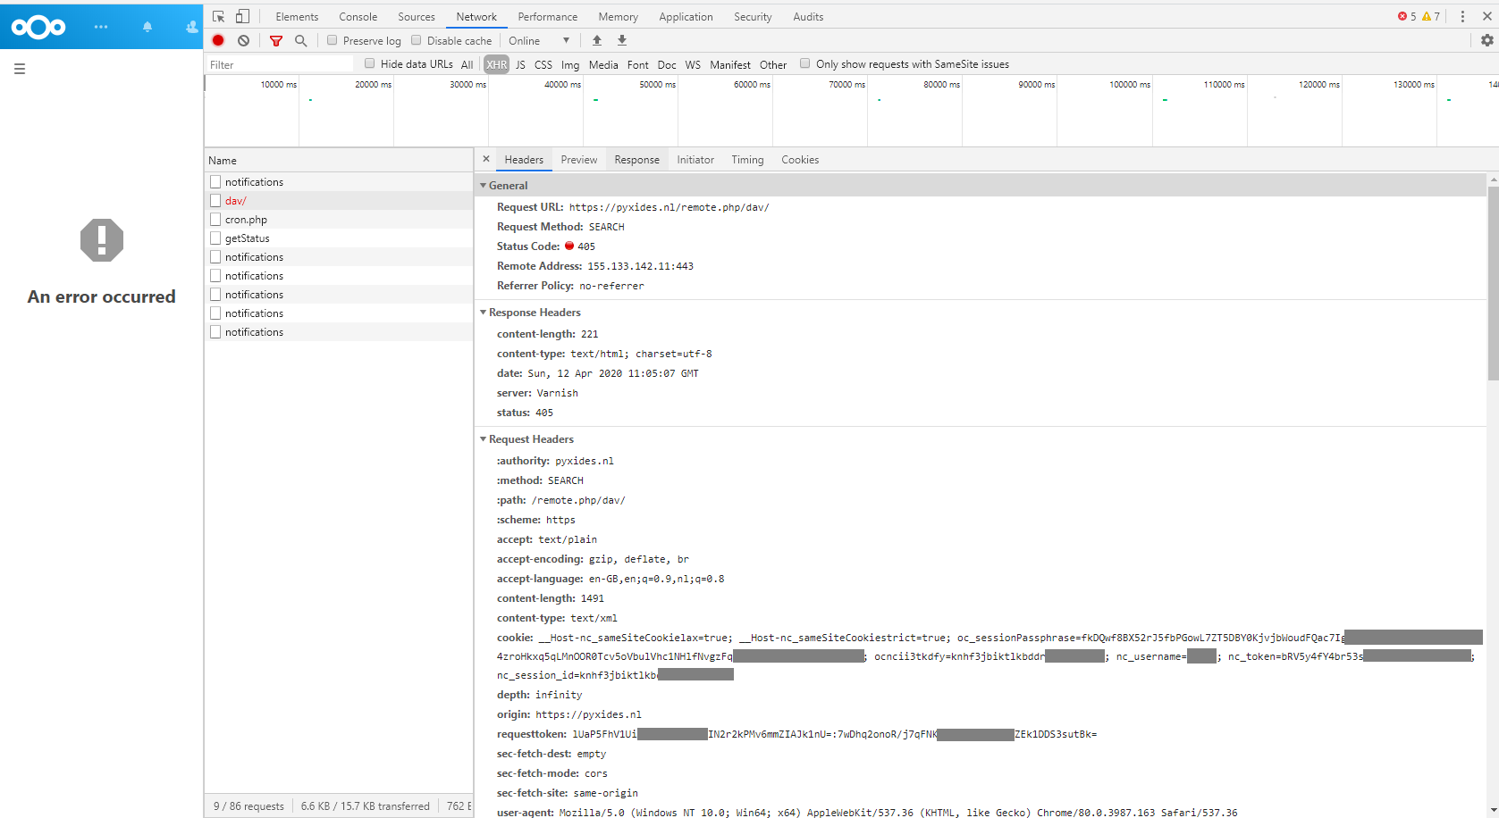The width and height of the screenshot is (1499, 818).
Task: Filter requests by Media
Action: [603, 64]
